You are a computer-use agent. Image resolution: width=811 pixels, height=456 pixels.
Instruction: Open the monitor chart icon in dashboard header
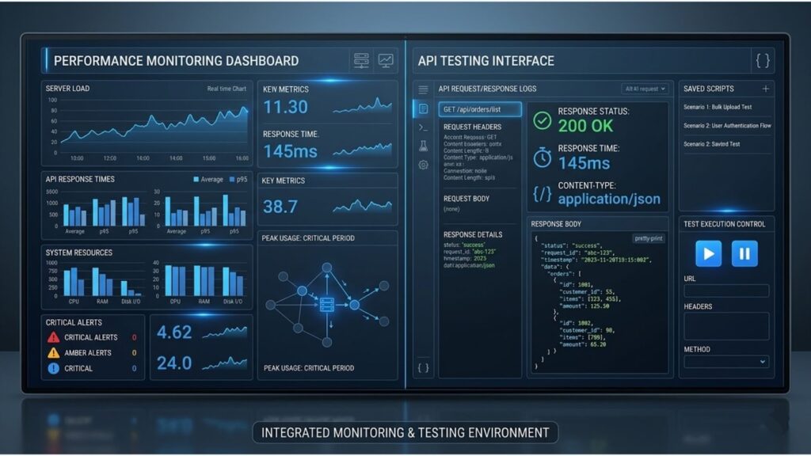click(x=386, y=60)
